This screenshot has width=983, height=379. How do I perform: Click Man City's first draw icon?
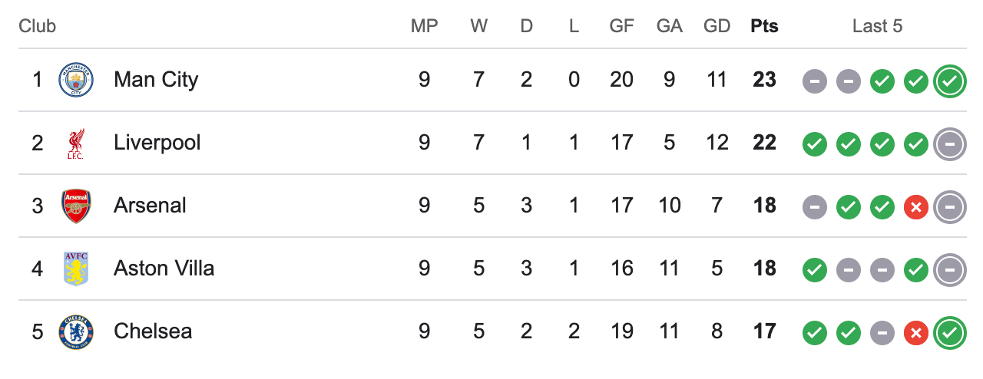pyautogui.click(x=815, y=81)
